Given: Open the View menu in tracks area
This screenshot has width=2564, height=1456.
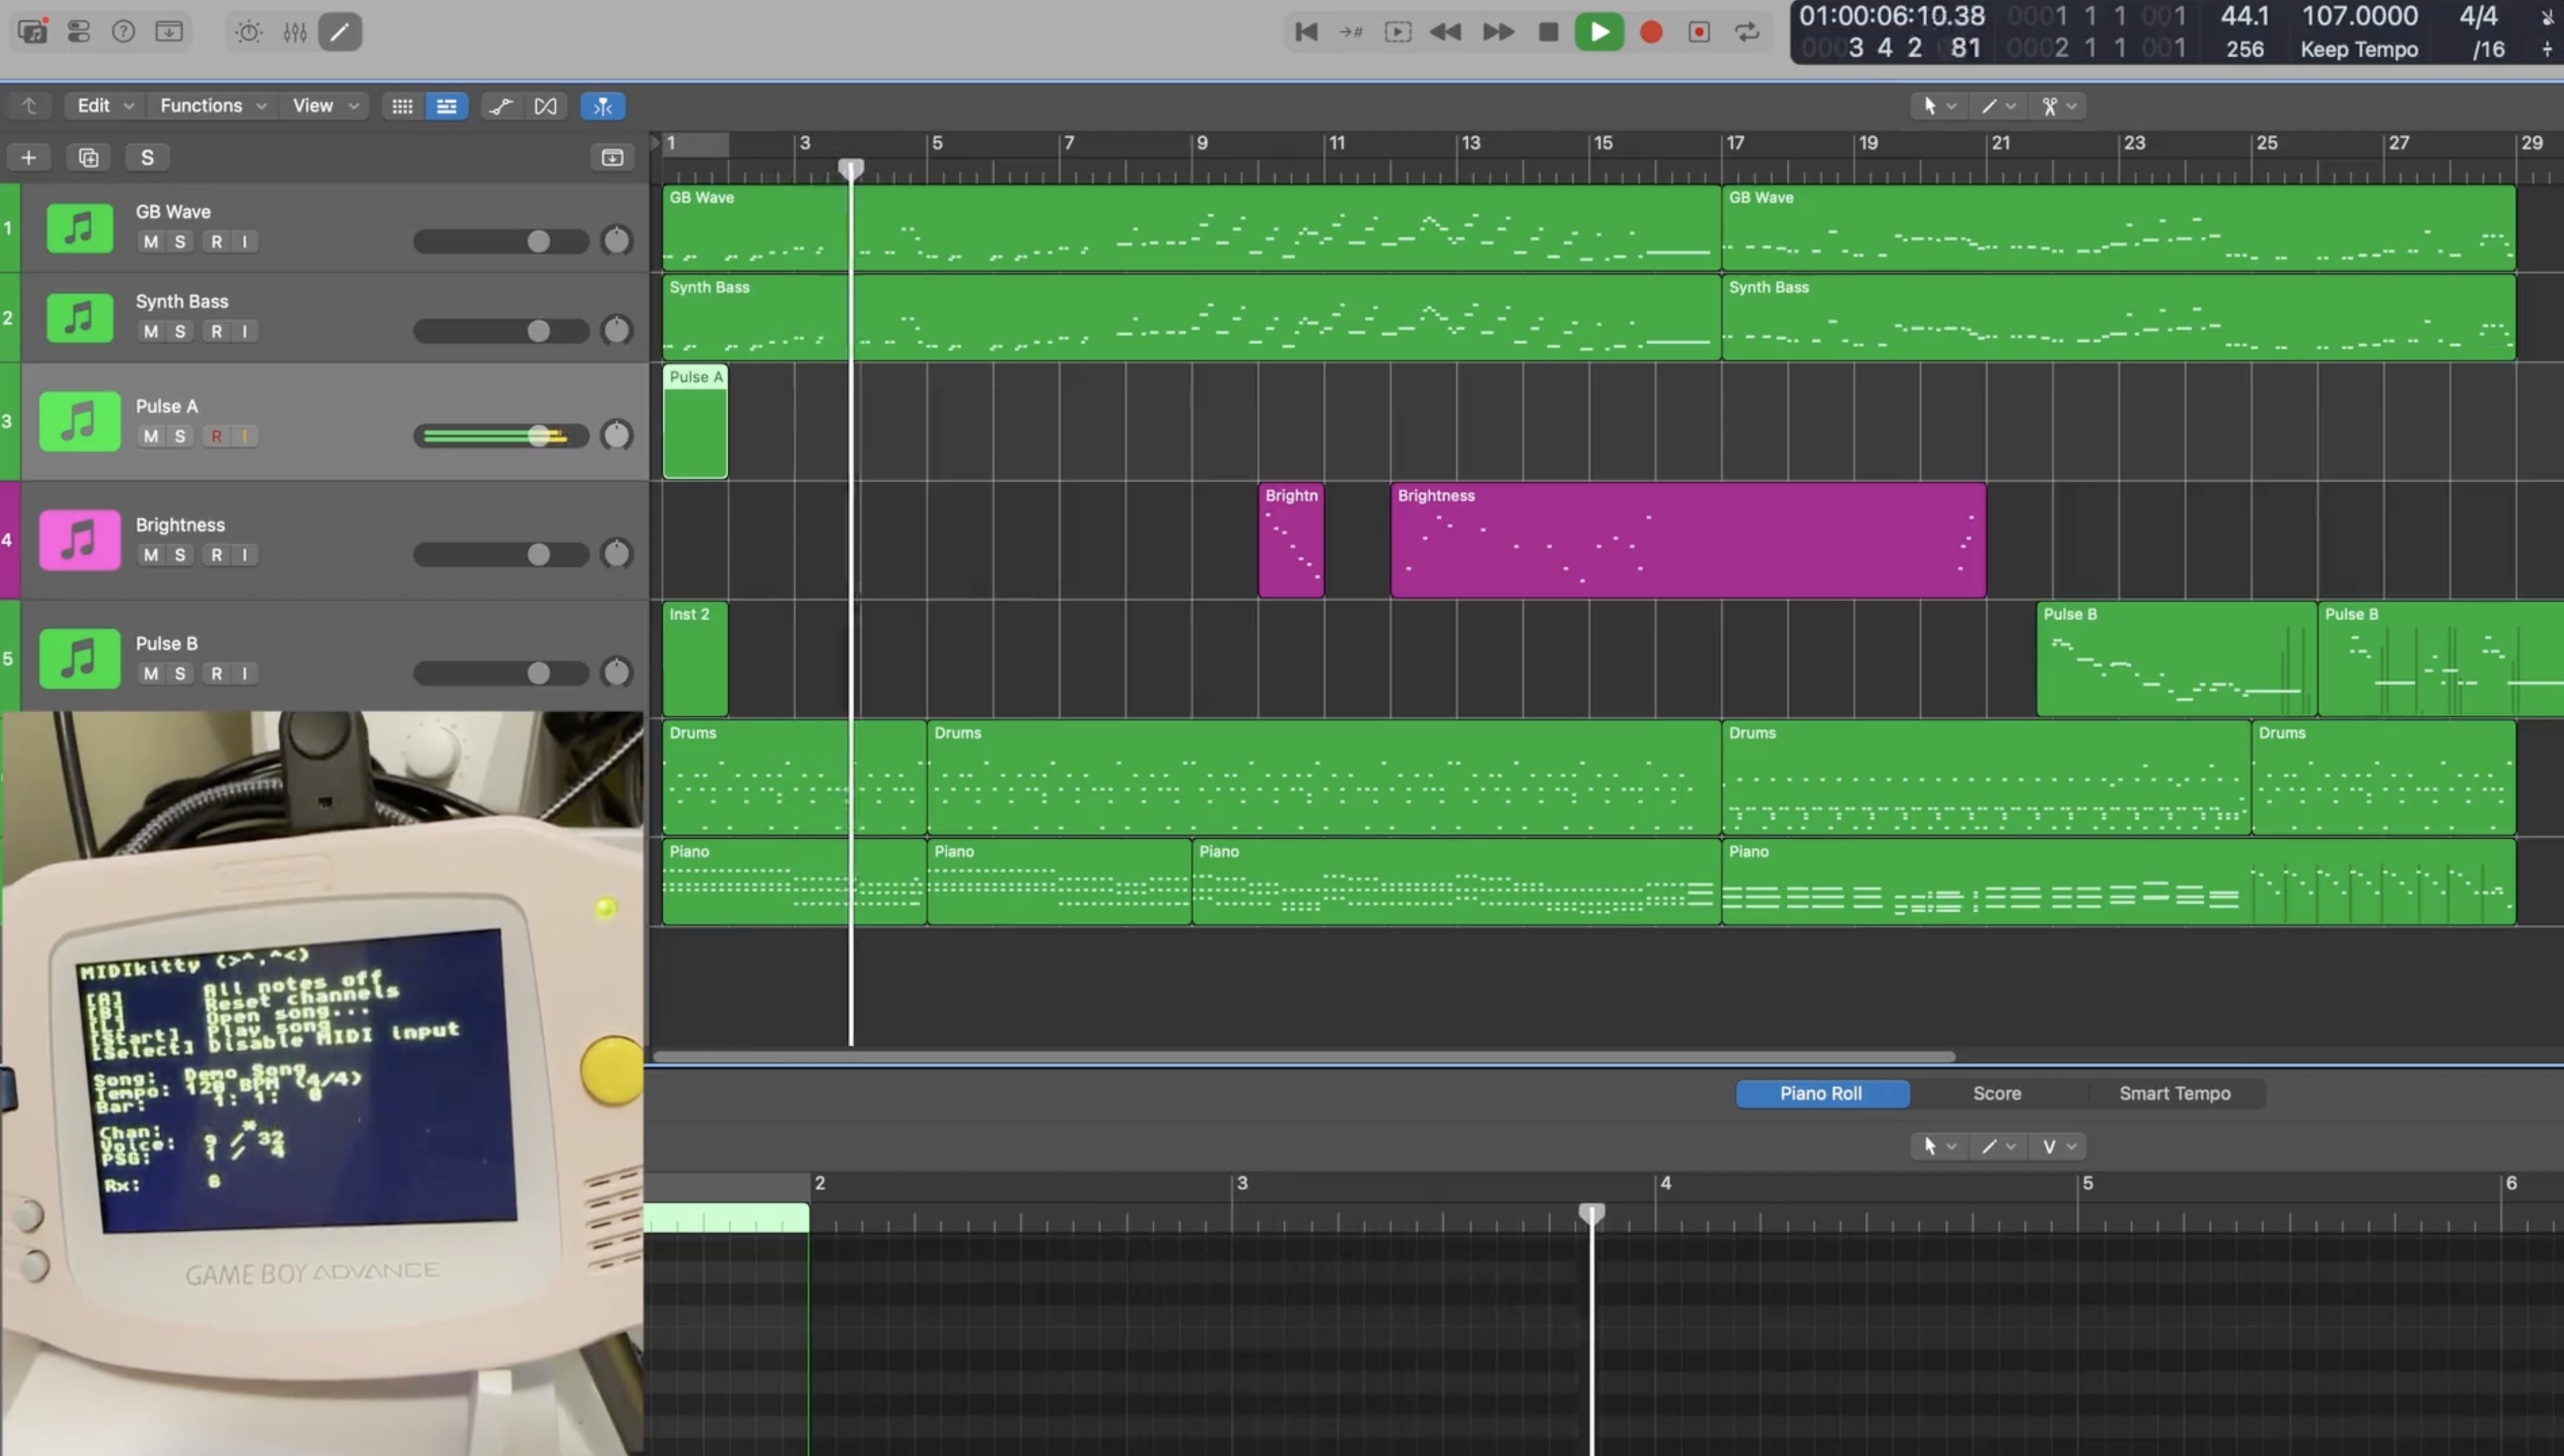Looking at the screenshot, I should [325, 106].
